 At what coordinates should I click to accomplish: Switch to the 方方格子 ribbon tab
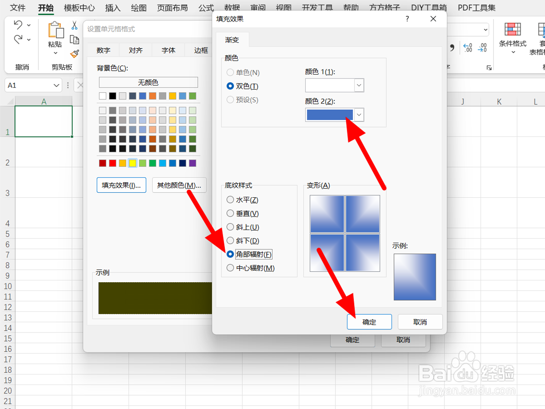coord(385,8)
